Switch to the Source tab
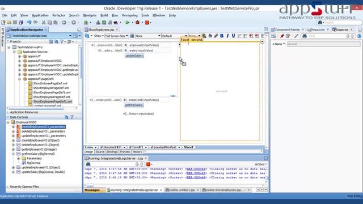The width and height of the screenshot is (363, 204). point(100,152)
